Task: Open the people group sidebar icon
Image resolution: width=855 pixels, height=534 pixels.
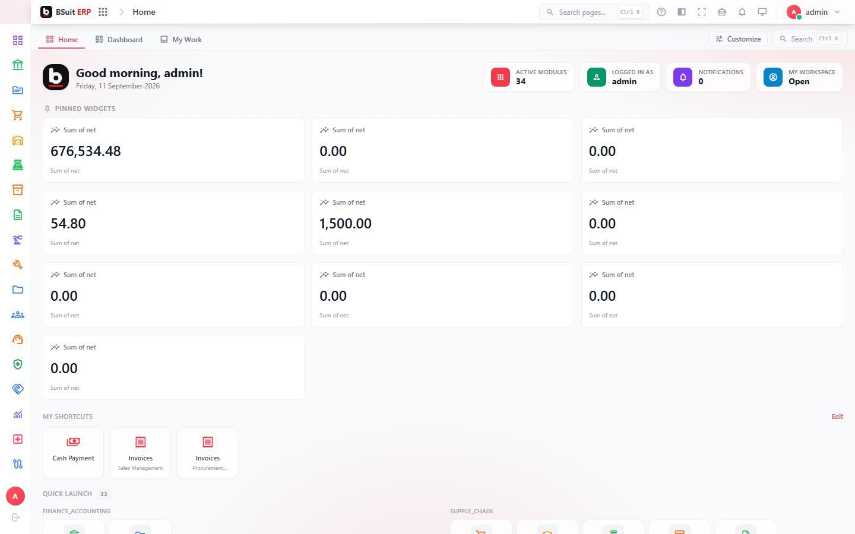Action: [18, 314]
